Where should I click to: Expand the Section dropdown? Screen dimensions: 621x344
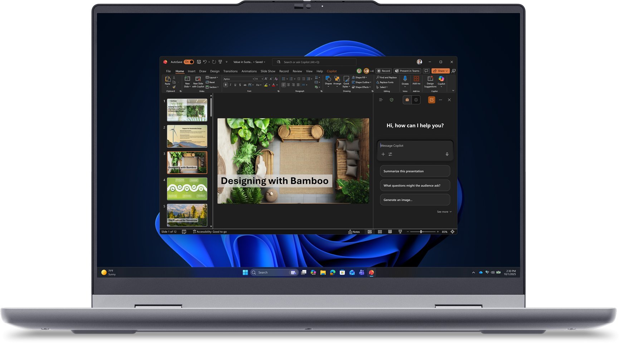tap(212, 87)
